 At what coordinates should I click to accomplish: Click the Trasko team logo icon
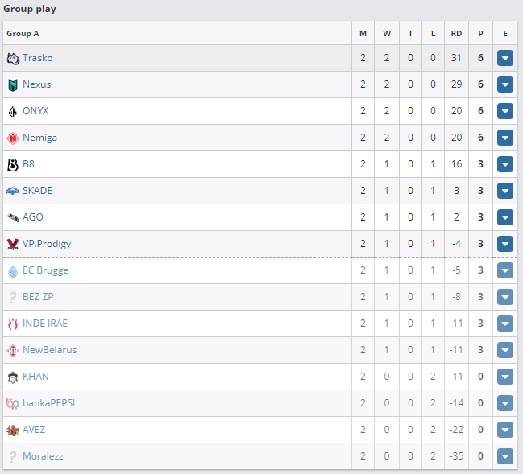[x=13, y=58]
